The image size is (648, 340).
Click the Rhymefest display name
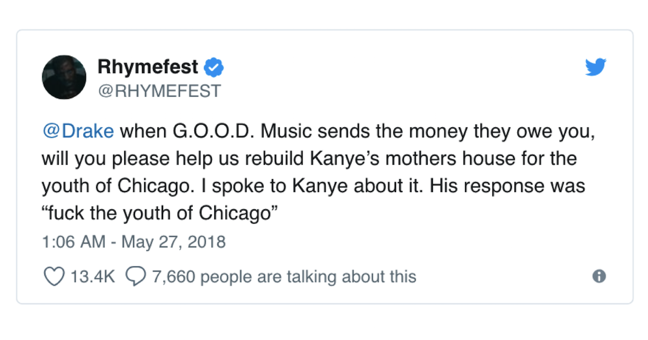148,67
